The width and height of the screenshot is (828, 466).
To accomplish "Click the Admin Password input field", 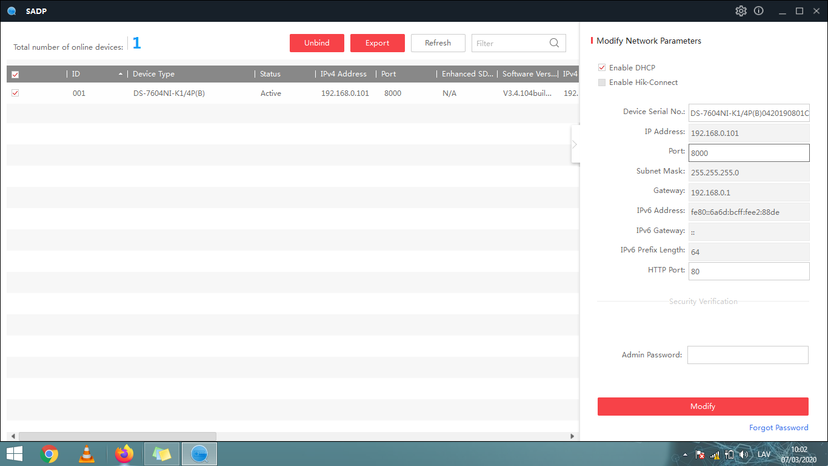I will coord(747,355).
